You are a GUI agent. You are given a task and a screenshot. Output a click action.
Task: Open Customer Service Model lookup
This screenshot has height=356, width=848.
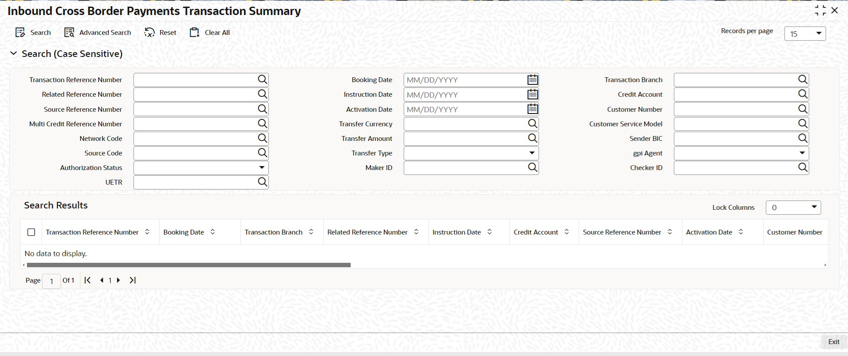pos(802,123)
